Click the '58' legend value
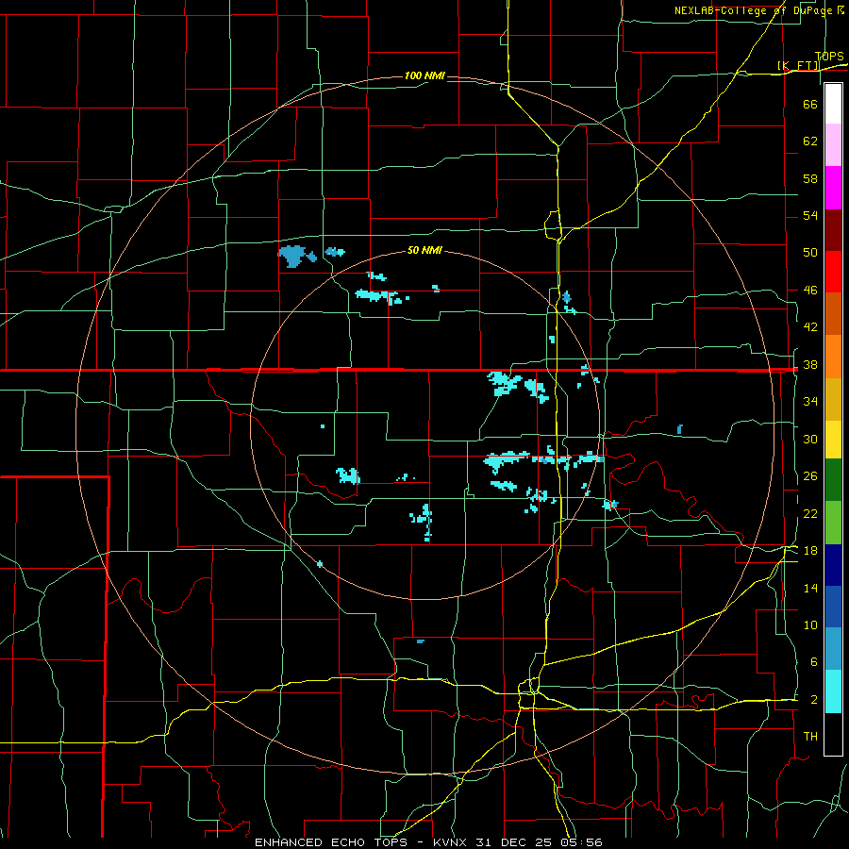Viewport: 849px width, 849px height. click(x=810, y=178)
